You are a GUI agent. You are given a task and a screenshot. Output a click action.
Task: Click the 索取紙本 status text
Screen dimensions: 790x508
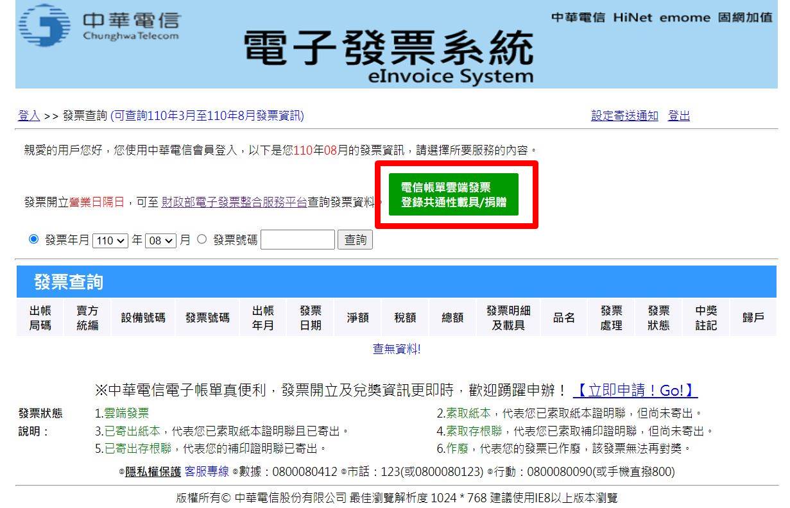click(468, 413)
